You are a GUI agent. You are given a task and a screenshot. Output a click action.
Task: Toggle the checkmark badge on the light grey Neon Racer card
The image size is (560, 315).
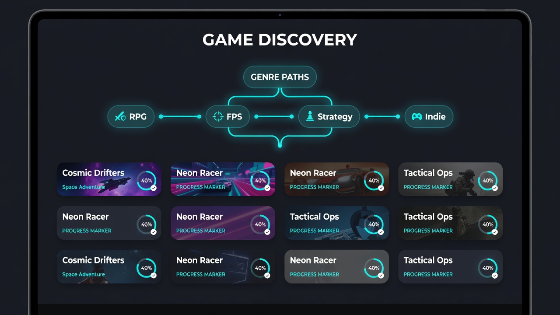click(381, 276)
